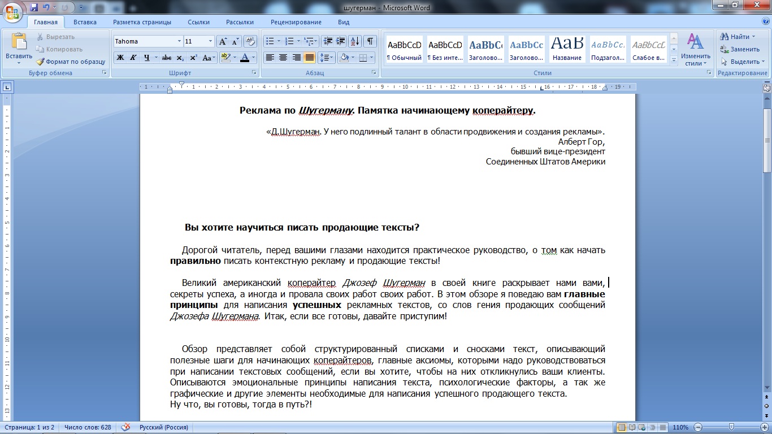Open the Ссылки tab
Image resolution: width=772 pixels, height=434 pixels.
[199, 22]
